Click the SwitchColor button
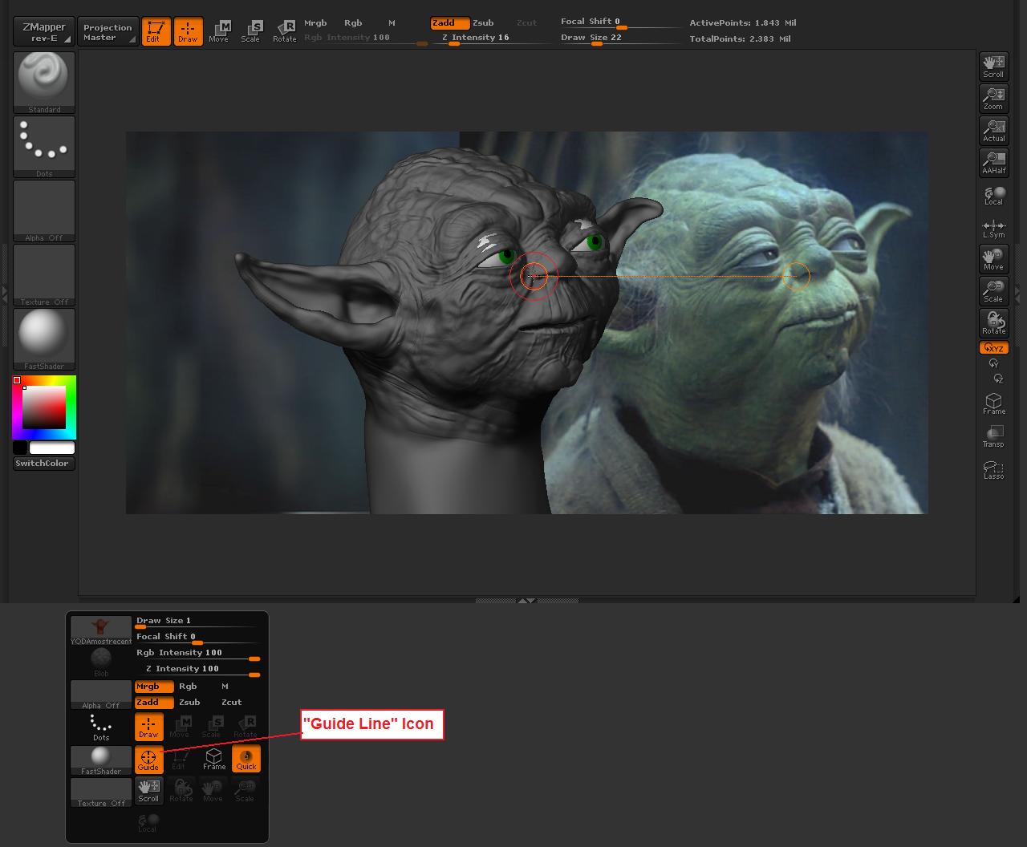 44,464
